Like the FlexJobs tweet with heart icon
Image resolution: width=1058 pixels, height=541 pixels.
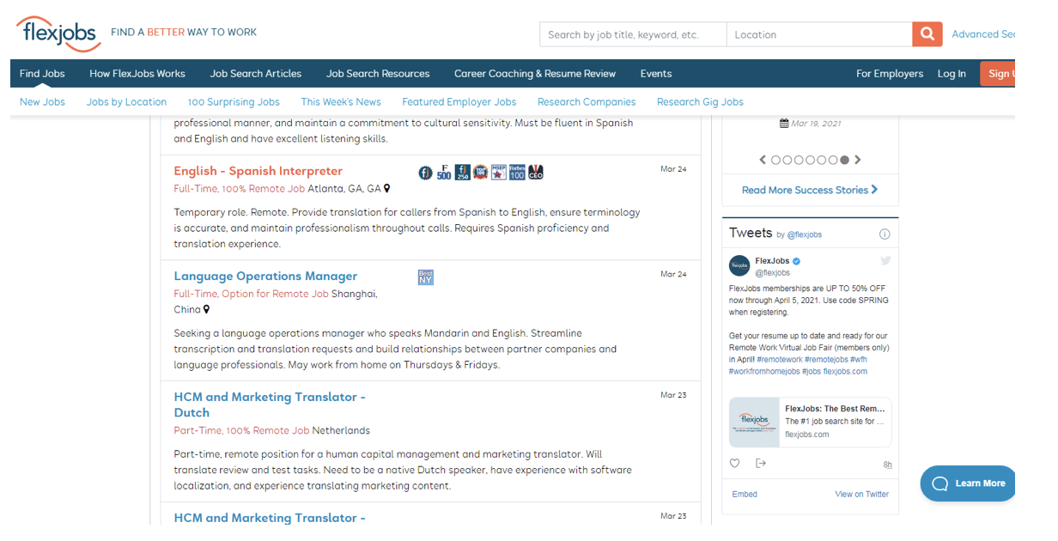[734, 464]
